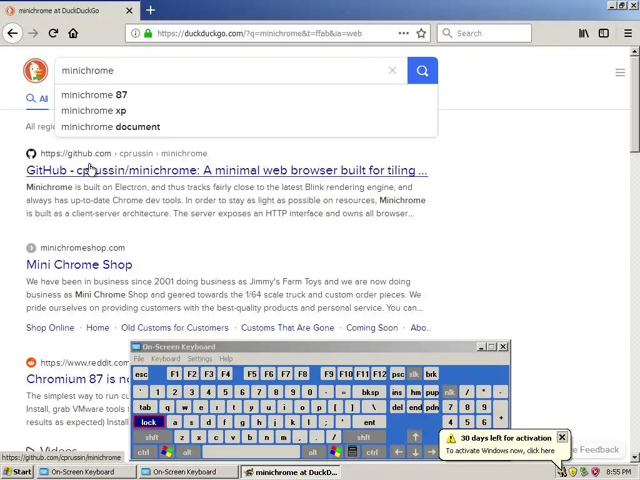Screen dimensions: 640x480
Task: Close the minichrome at DuckDuckGo tab
Action: click(129, 11)
